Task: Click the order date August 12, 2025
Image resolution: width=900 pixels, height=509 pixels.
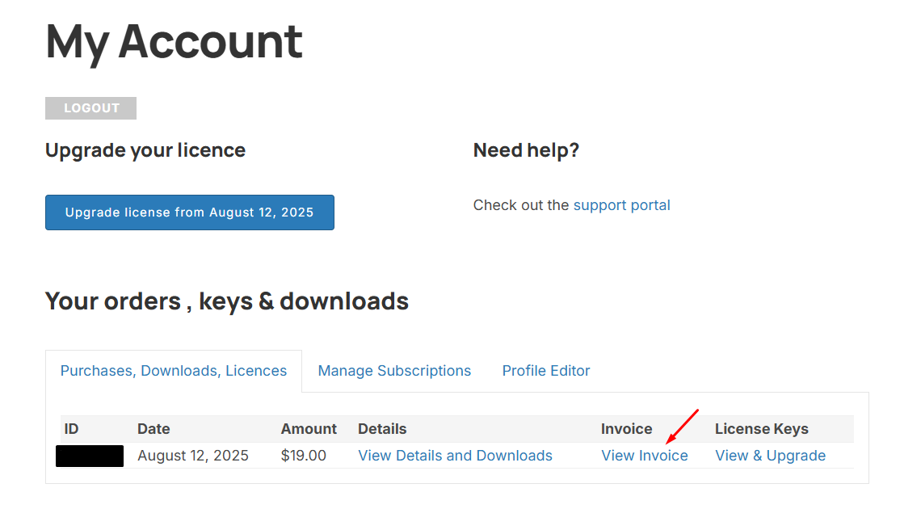Action: pyautogui.click(x=195, y=455)
